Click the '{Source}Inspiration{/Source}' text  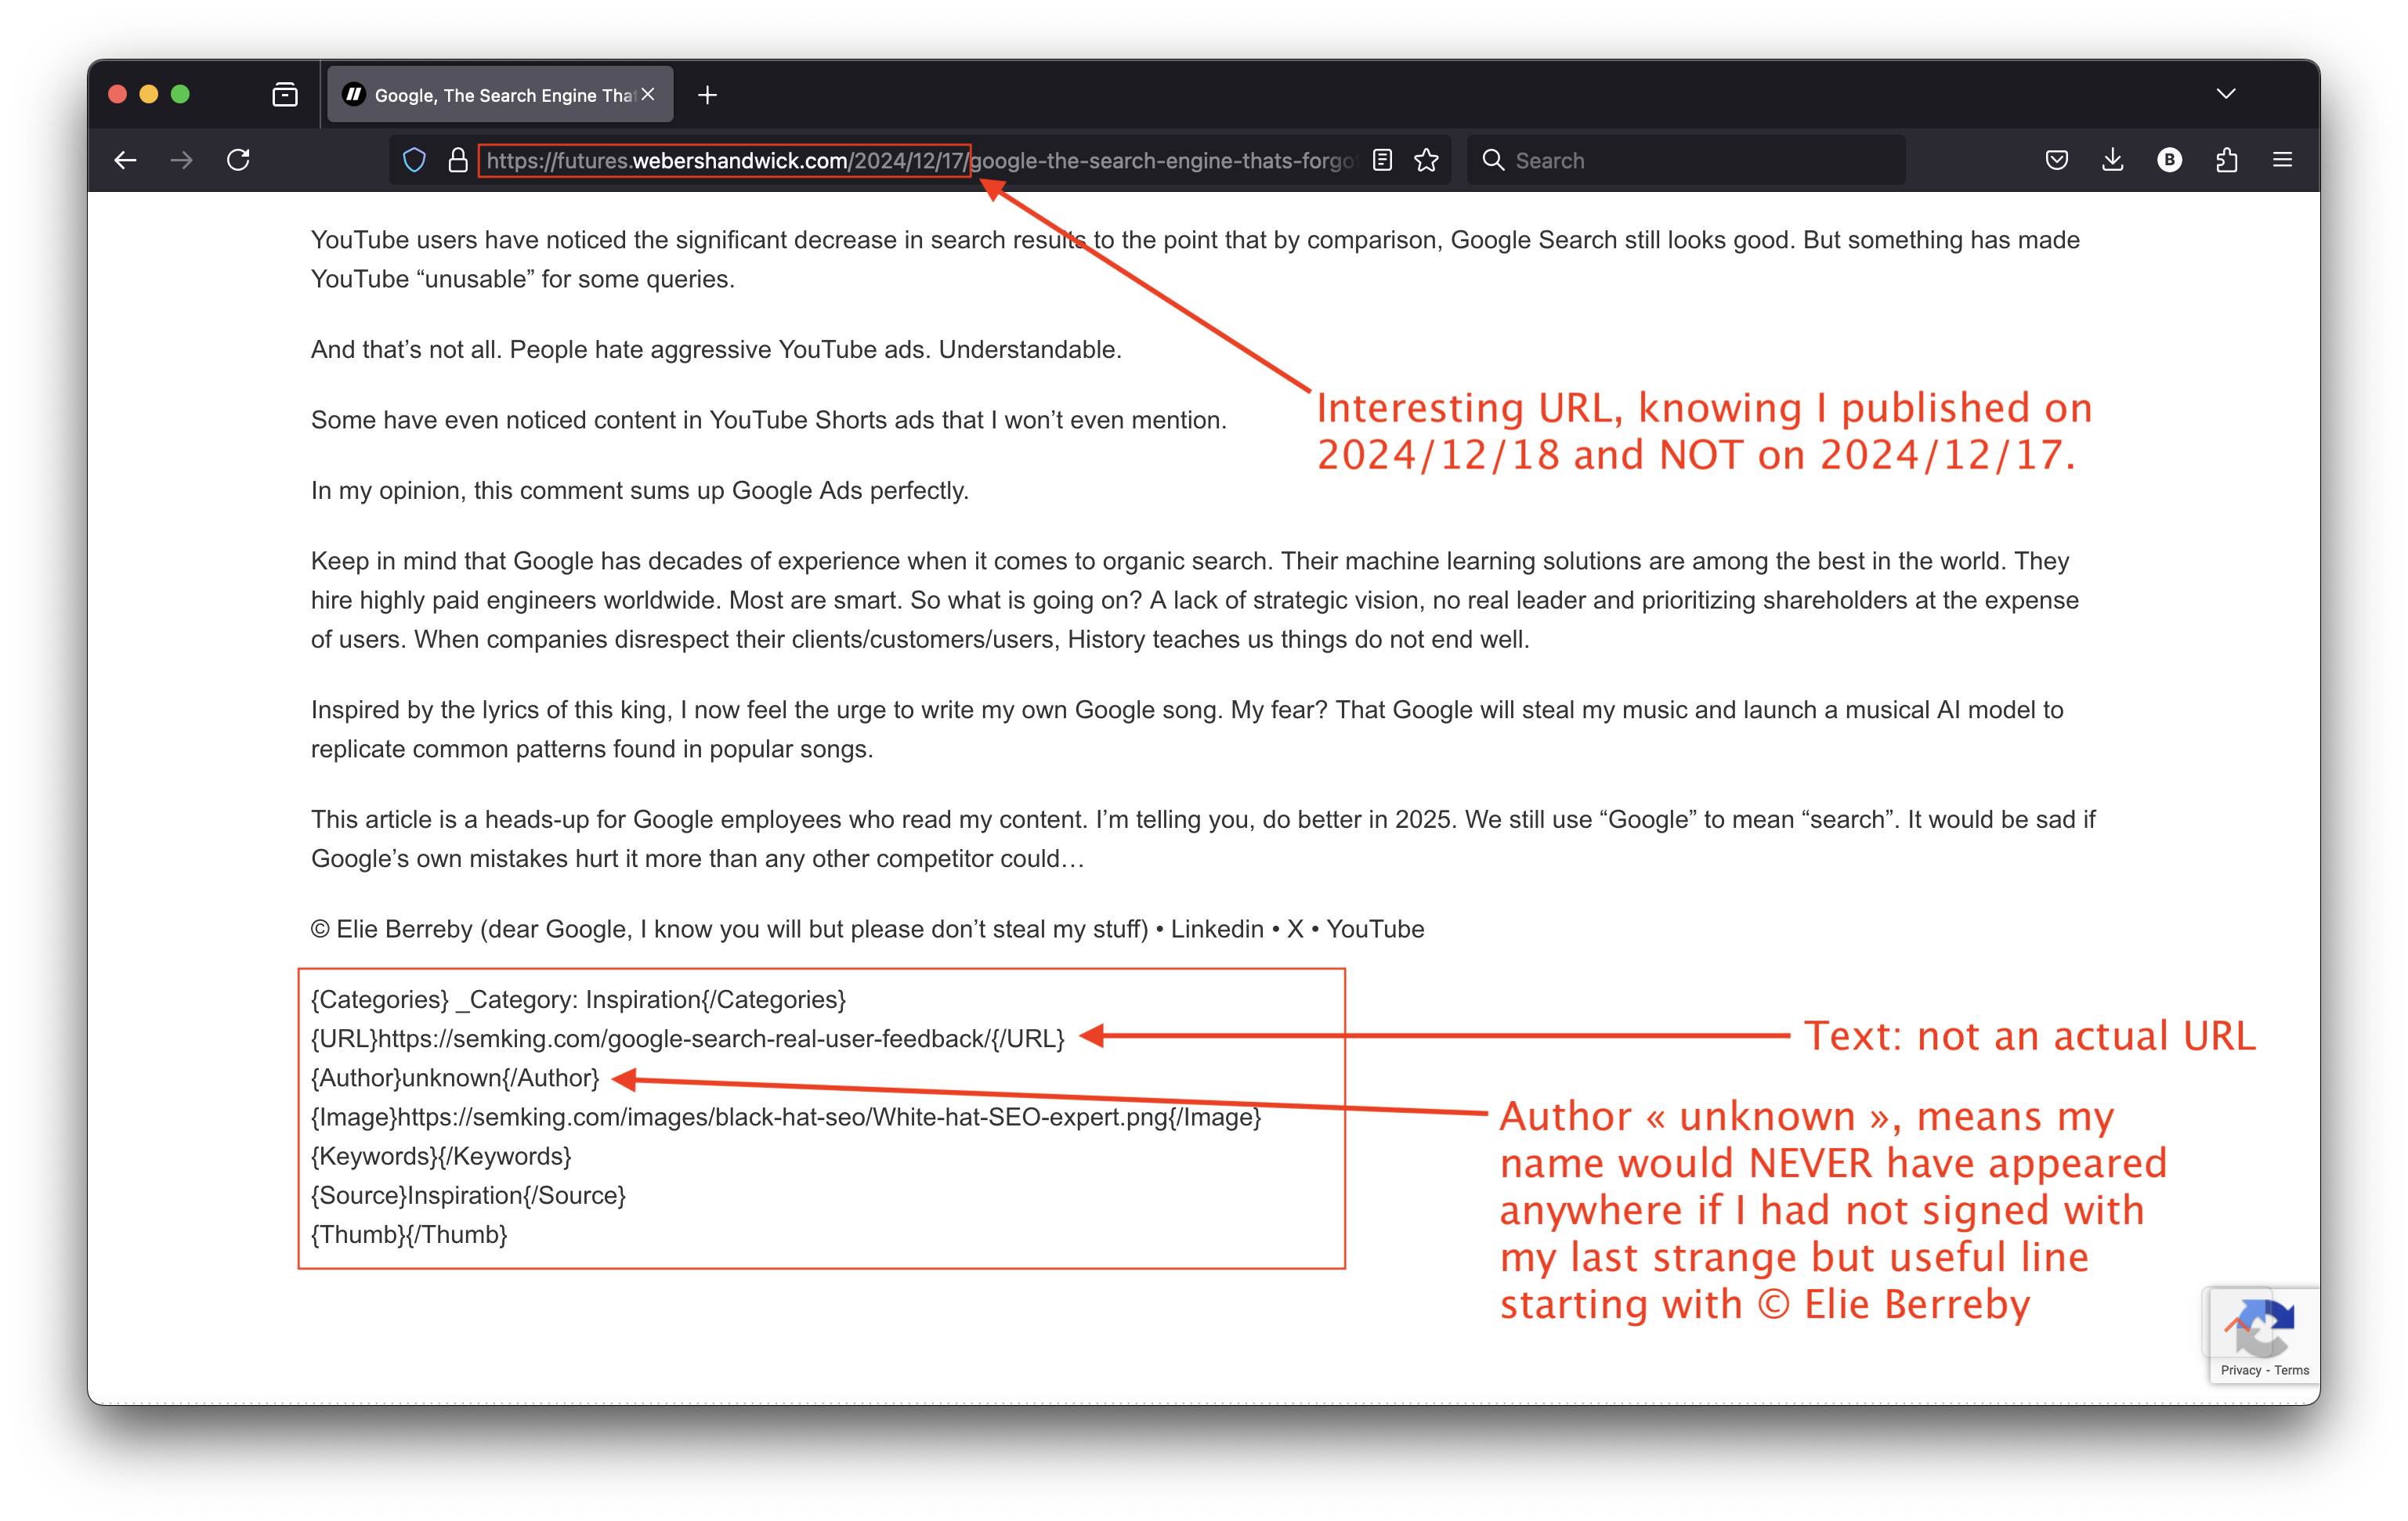468,1195
